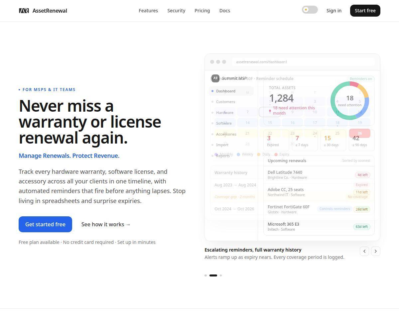399x319 pixels.
Task: Show the previous carousel slide
Action: 364,251
